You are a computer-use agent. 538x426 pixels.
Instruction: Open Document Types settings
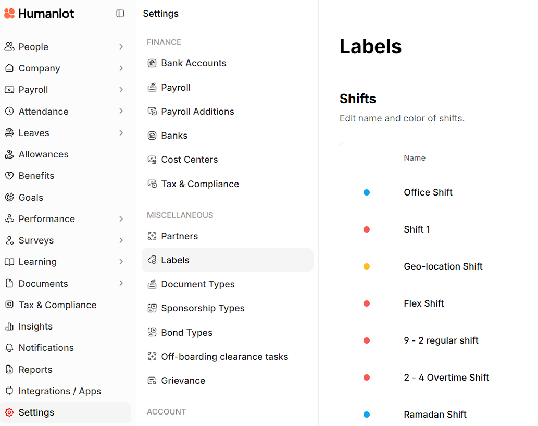click(x=228, y=284)
